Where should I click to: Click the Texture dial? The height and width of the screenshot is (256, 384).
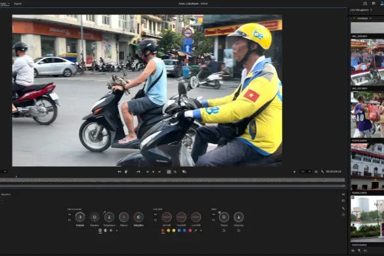point(224,217)
